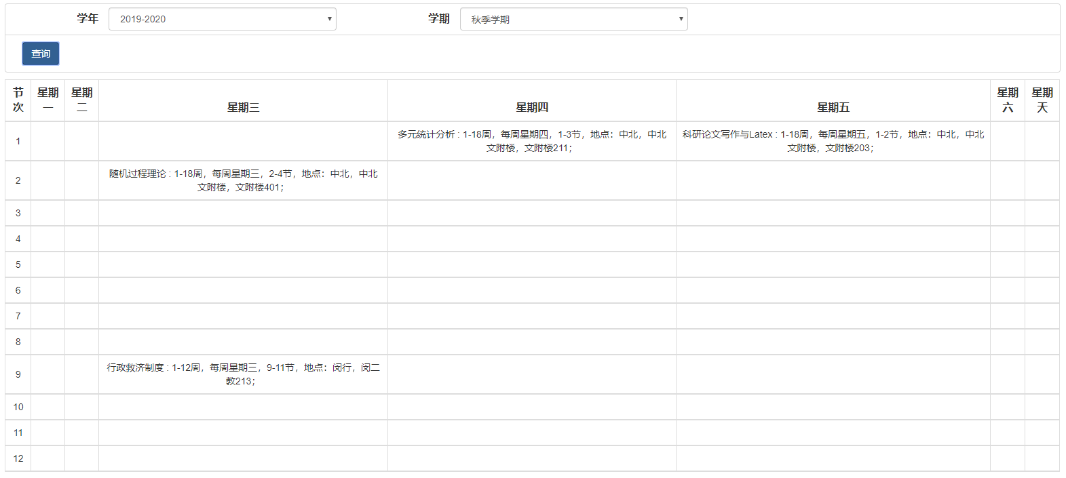The width and height of the screenshot is (1066, 478).
Task: Open the 学年 dropdown showing 2019-2020
Action: (x=222, y=19)
